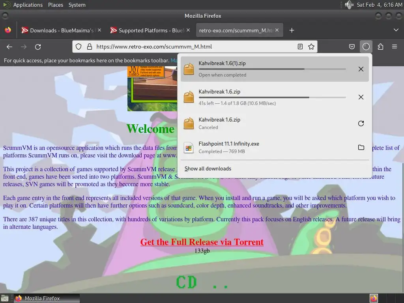Open the Pocket save icon
Screen dimensions: 404x303
pos(352,47)
